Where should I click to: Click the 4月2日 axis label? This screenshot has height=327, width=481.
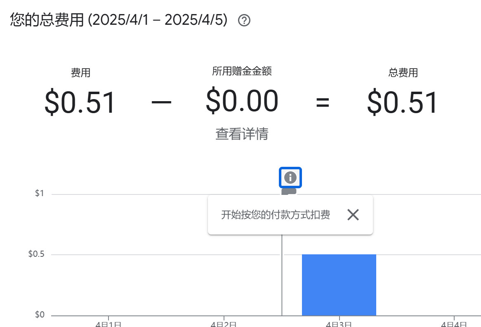tap(223, 324)
